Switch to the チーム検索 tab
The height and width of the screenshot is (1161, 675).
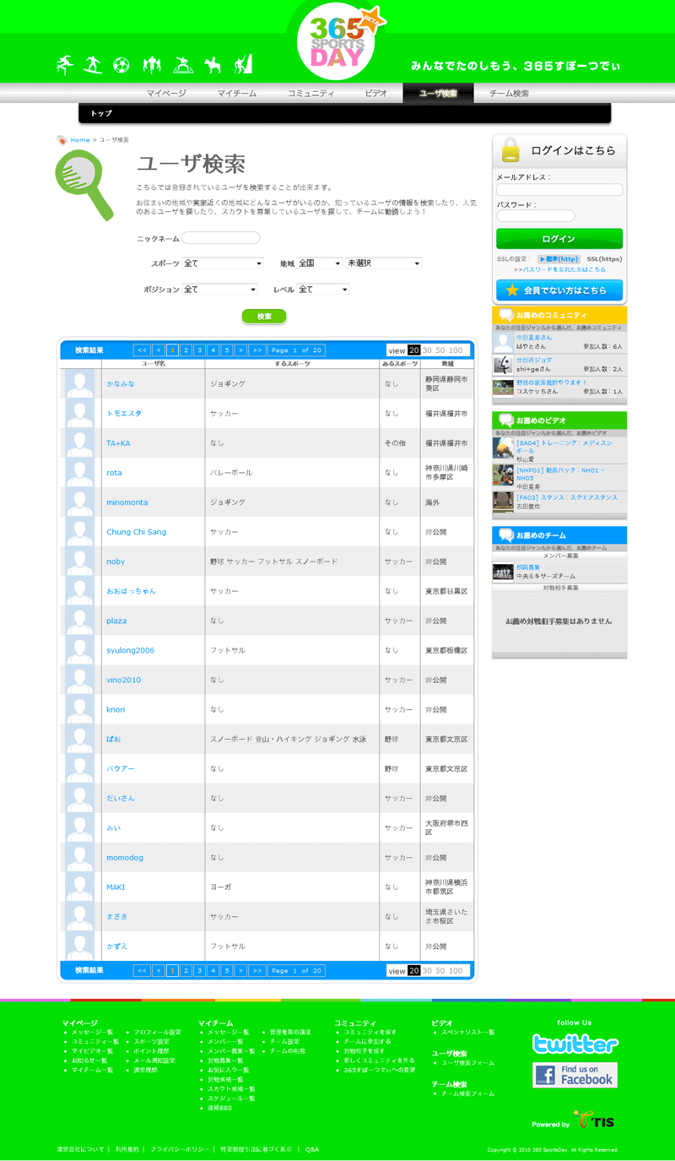point(509,94)
